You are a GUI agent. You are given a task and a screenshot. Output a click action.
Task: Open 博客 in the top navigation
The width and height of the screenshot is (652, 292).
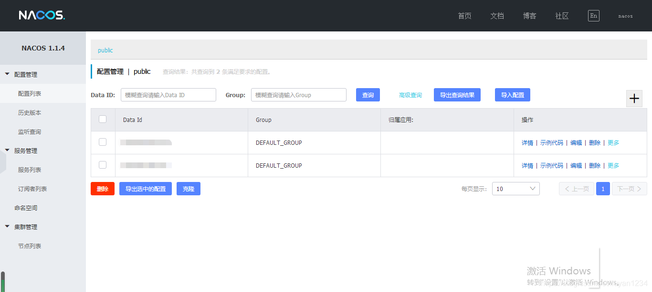pyautogui.click(x=529, y=16)
